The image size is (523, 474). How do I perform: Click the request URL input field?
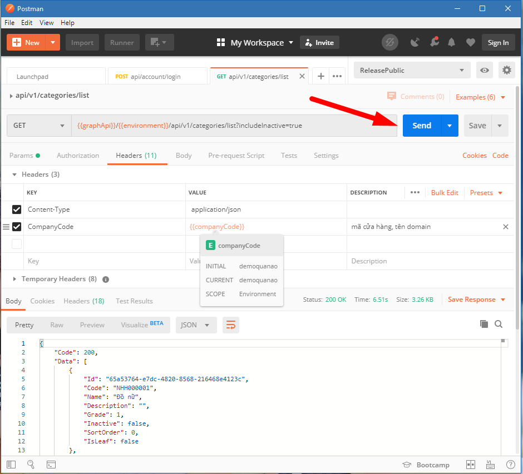(234, 126)
